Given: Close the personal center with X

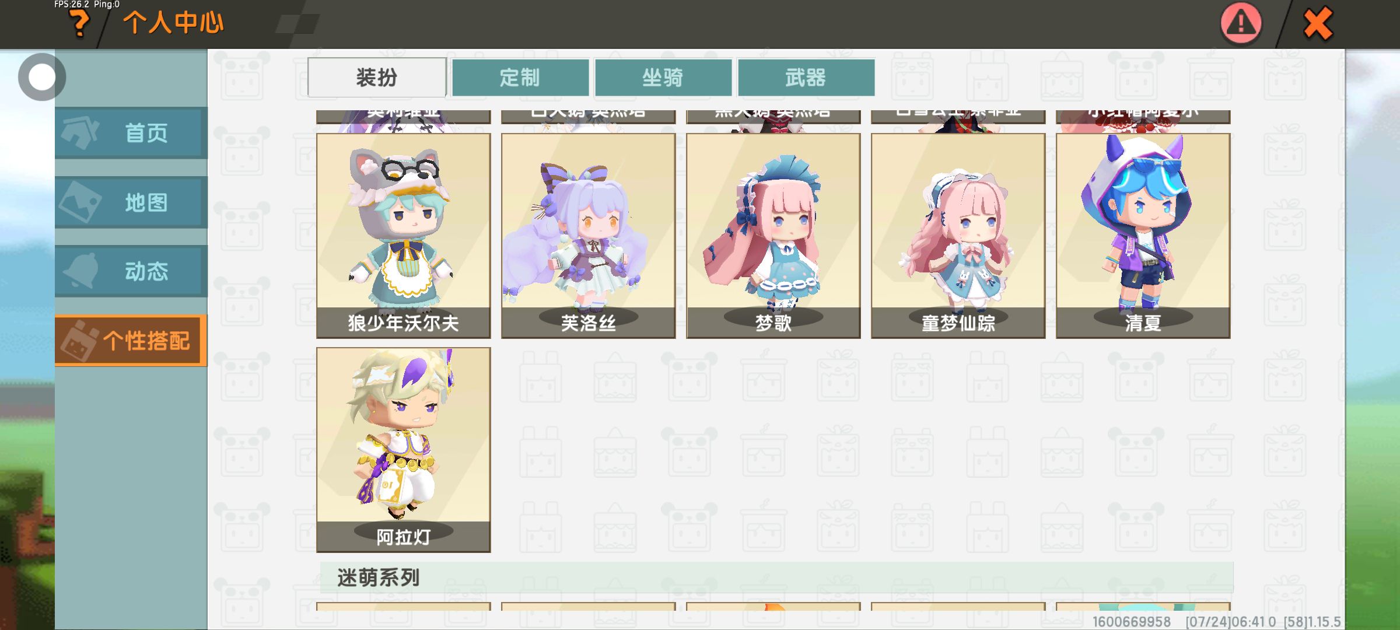Looking at the screenshot, I should tap(1318, 23).
